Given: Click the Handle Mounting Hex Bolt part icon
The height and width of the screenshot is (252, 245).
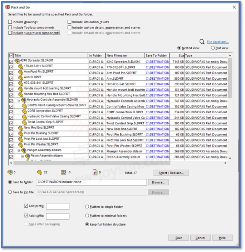Looking at the screenshot, I should pos(21,95).
